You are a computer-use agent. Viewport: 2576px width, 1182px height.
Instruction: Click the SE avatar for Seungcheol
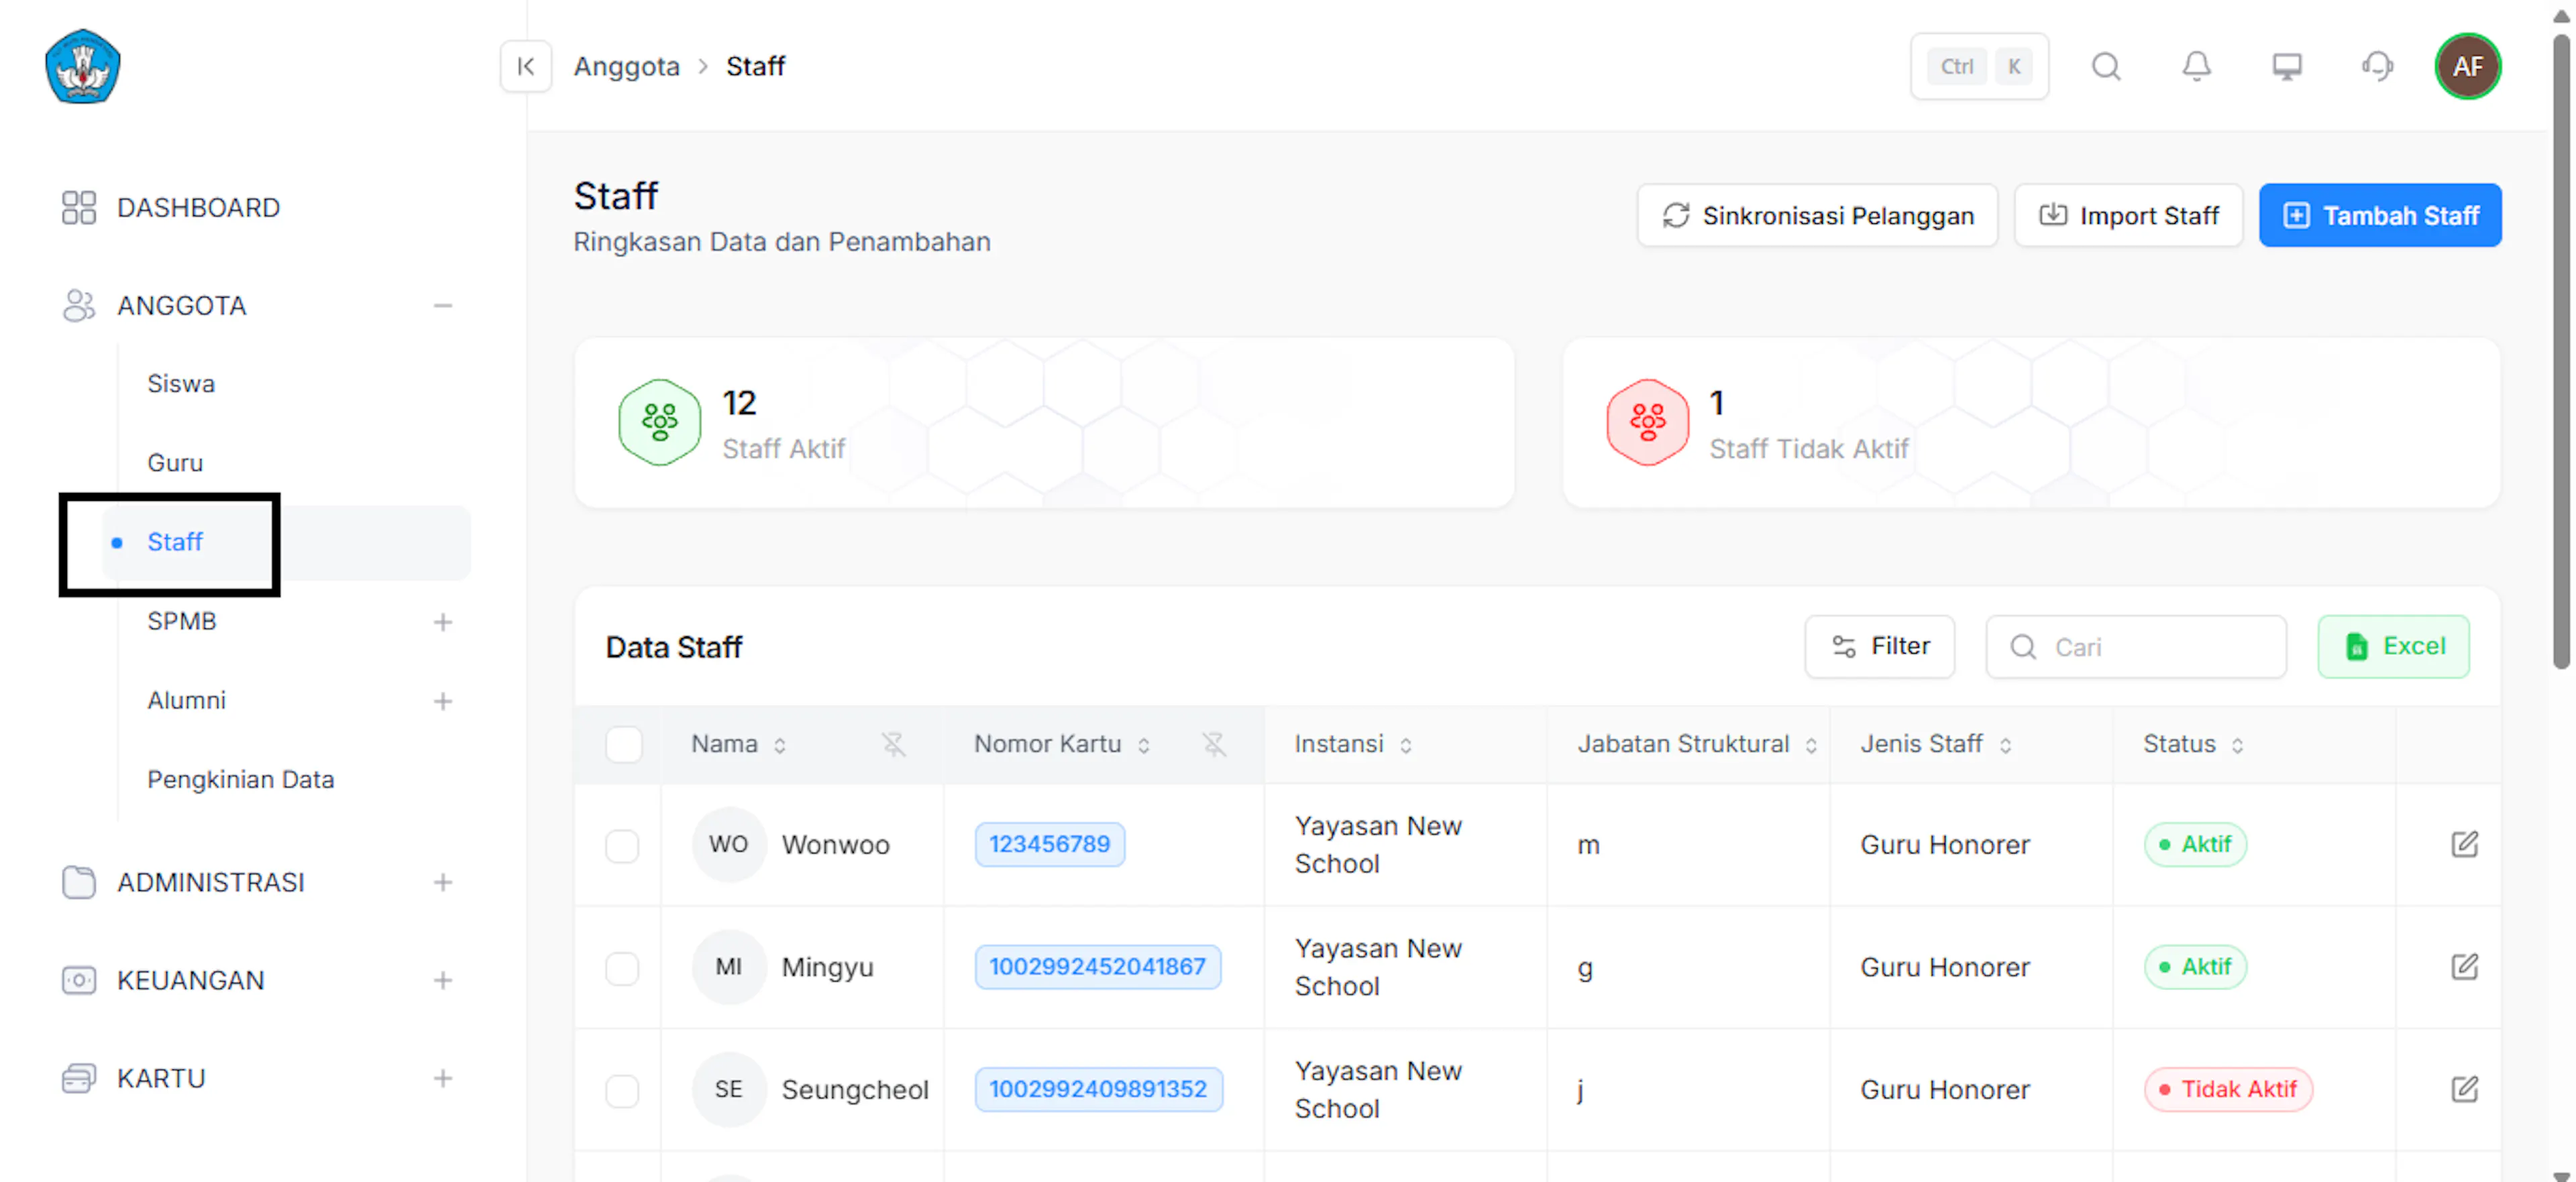[x=728, y=1089]
